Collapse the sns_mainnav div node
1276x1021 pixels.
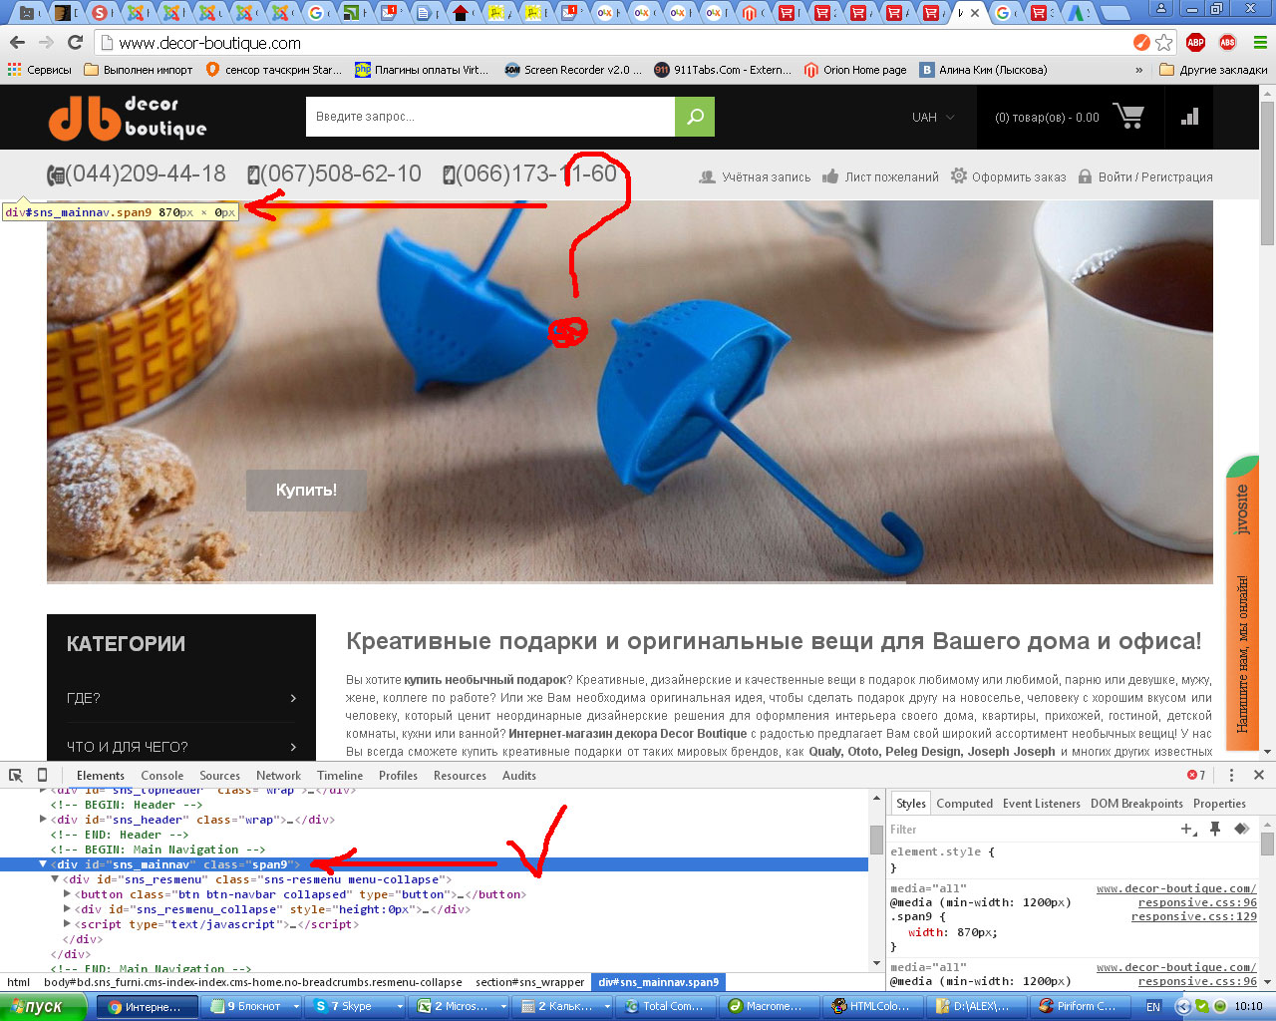tap(43, 864)
